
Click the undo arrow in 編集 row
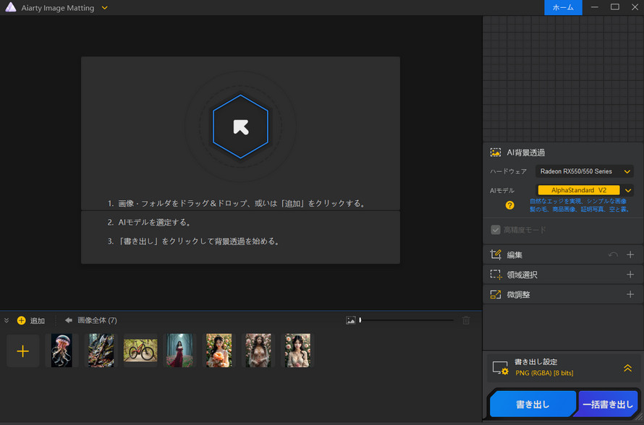click(x=613, y=255)
